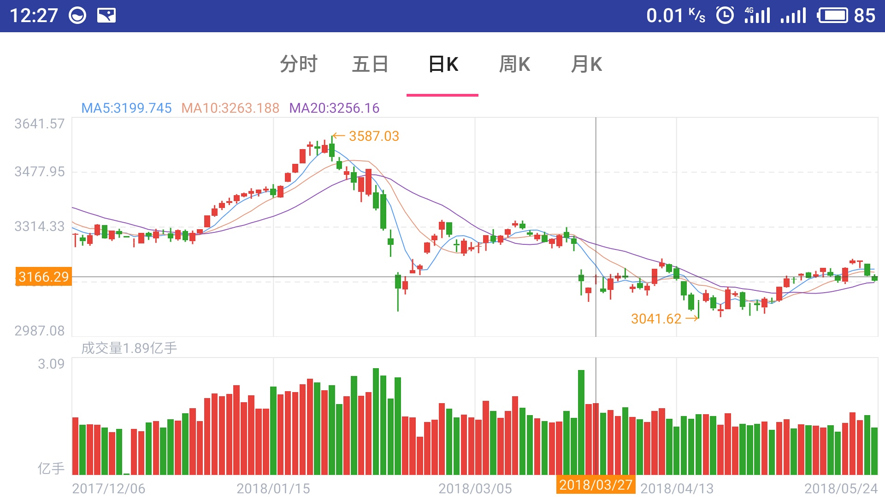
Task: Tap the orange 3166.29 crosshair price tag
Action: point(44,277)
